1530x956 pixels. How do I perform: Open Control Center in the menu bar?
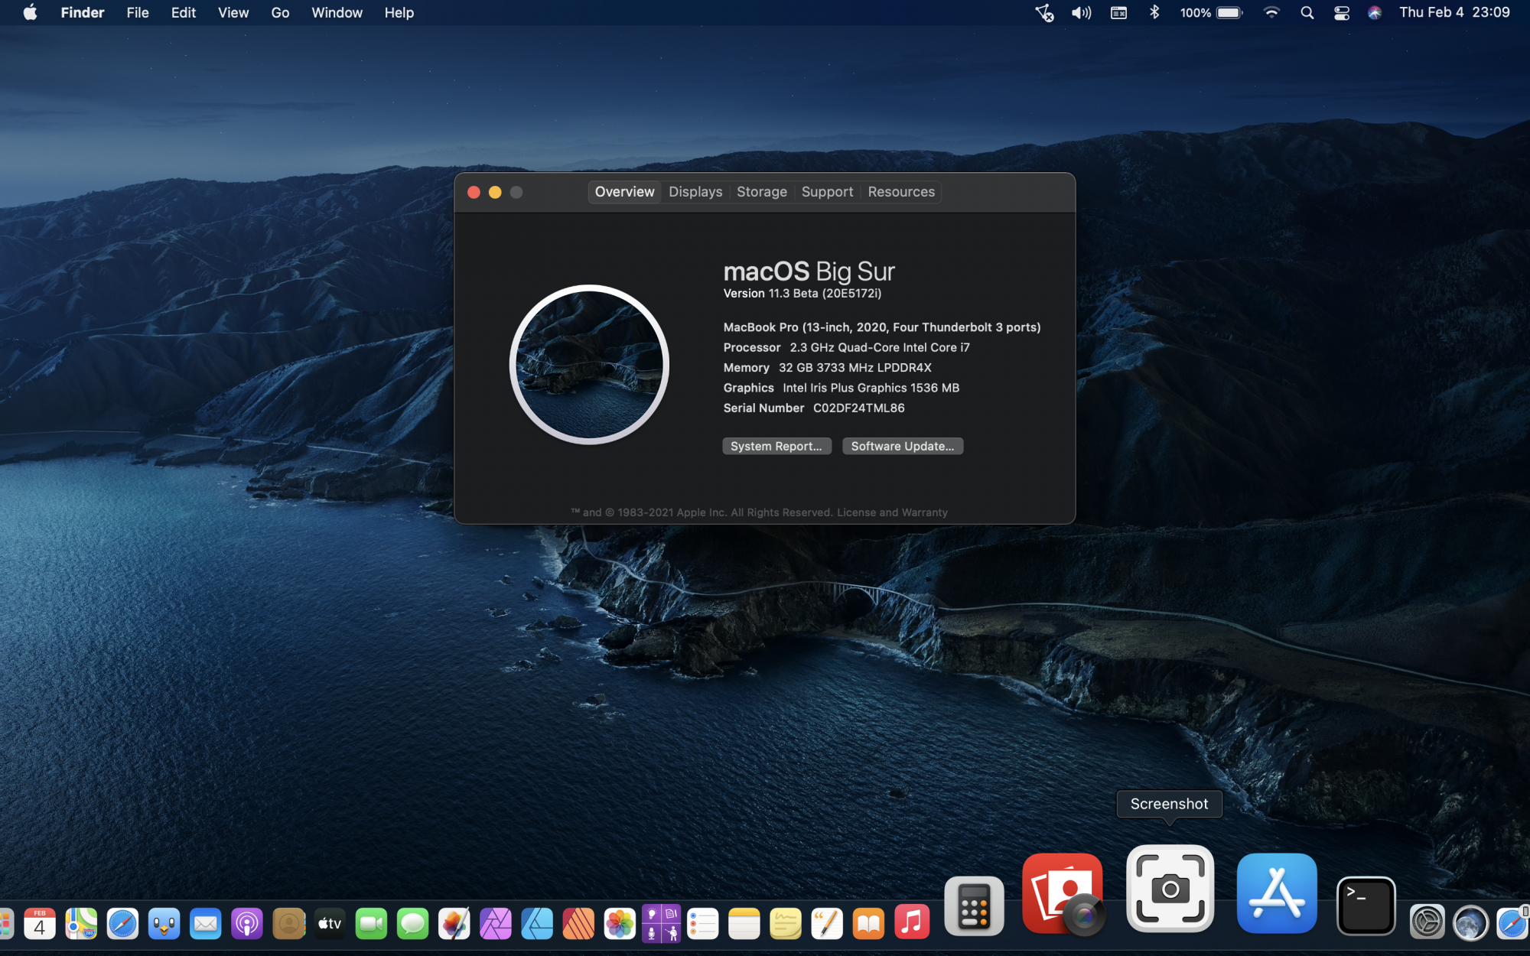(x=1341, y=13)
